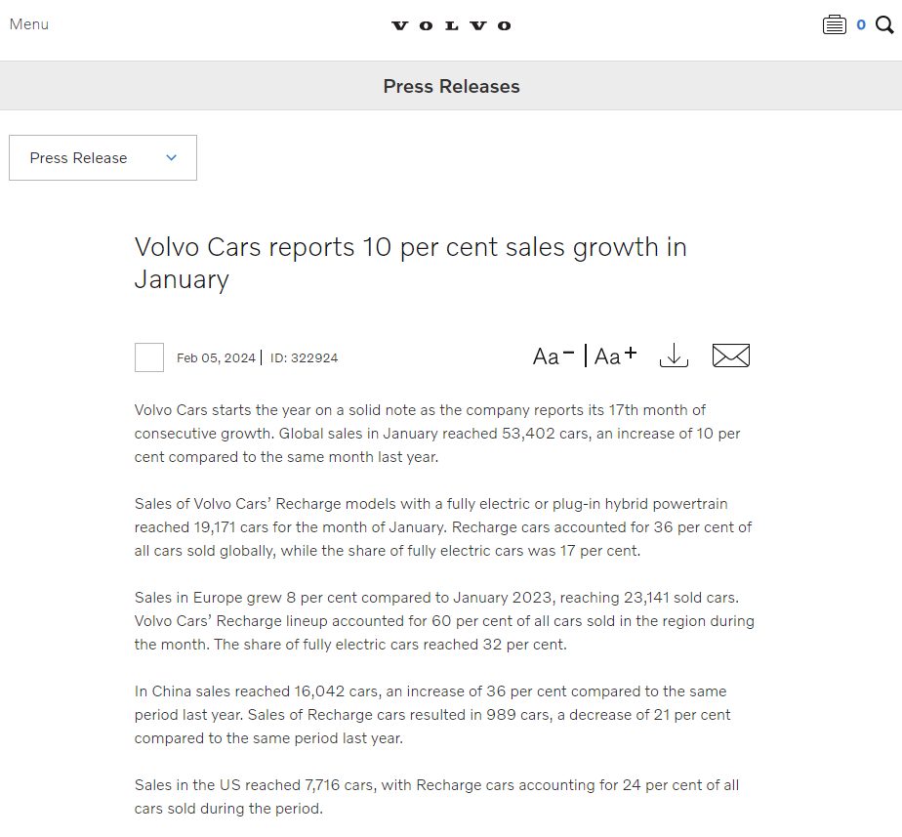902x837 pixels.
Task: Click the article headline about sales growth
Action: point(411,263)
